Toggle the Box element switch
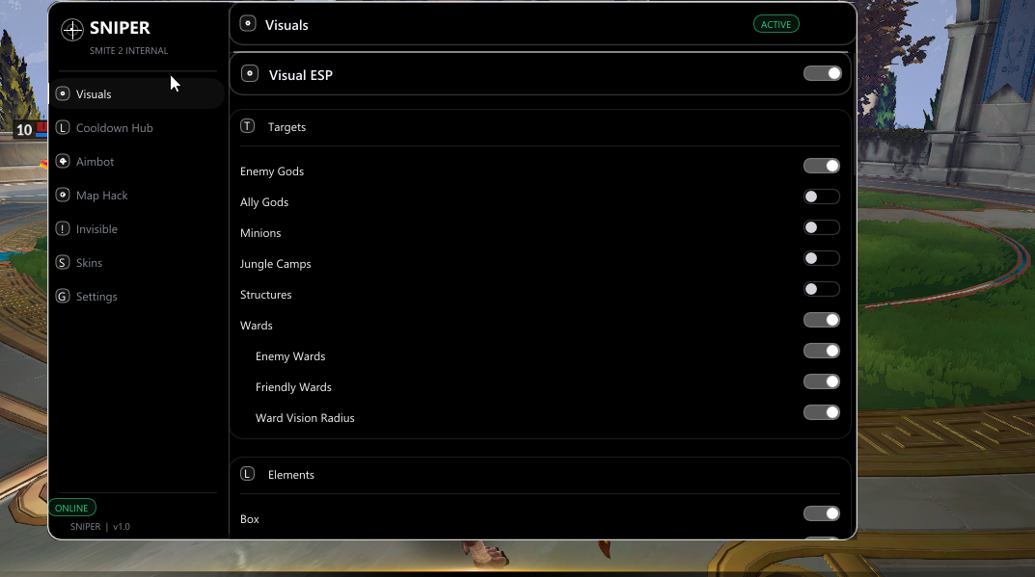 (822, 513)
